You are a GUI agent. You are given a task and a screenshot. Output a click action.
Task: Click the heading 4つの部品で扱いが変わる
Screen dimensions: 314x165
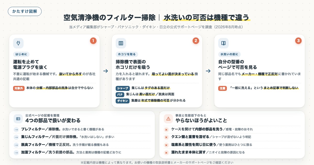coord(53,120)
